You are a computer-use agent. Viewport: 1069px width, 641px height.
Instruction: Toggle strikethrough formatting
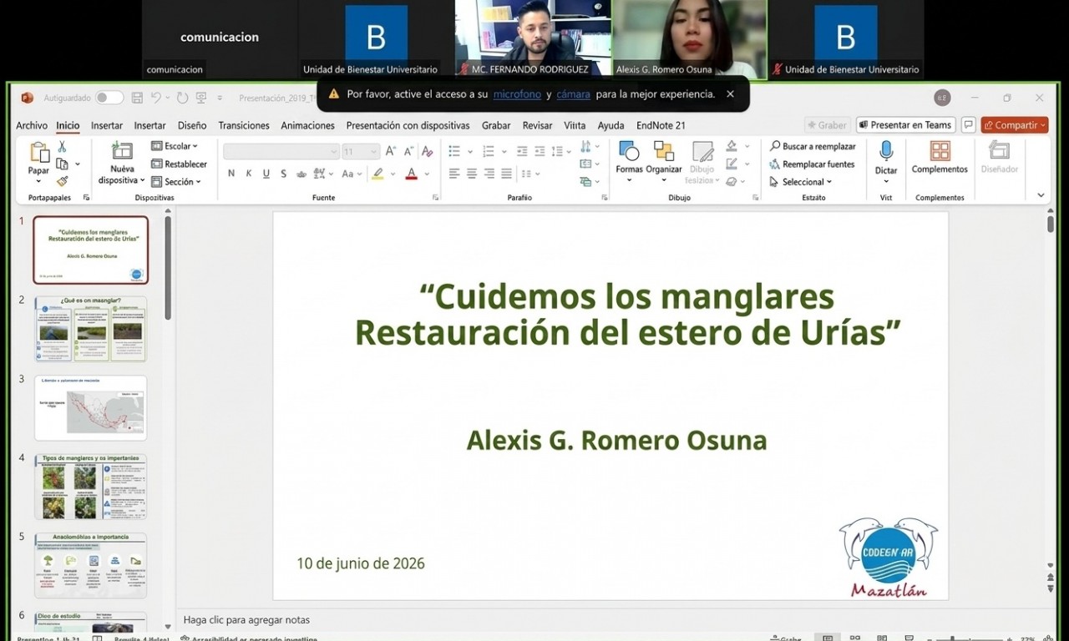pyautogui.click(x=301, y=174)
